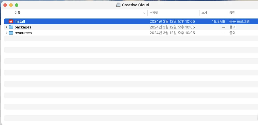The height and width of the screenshot is (125, 258).
Task: Click the disk icon beside the Creative Cloud title
Action: (x=118, y=5)
